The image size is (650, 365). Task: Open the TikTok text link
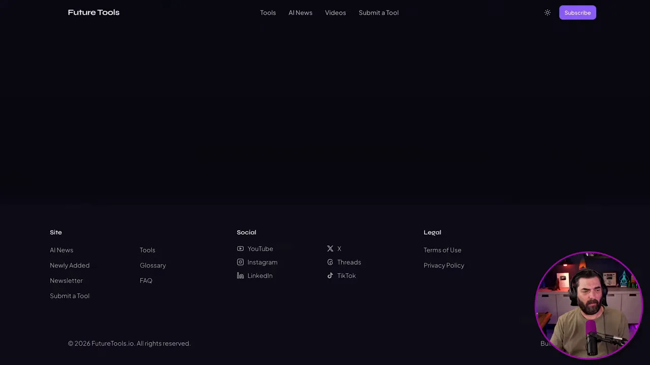click(346, 276)
